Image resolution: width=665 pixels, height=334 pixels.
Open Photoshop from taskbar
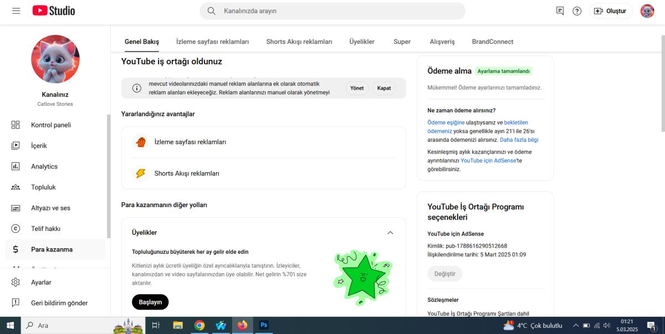(x=264, y=325)
